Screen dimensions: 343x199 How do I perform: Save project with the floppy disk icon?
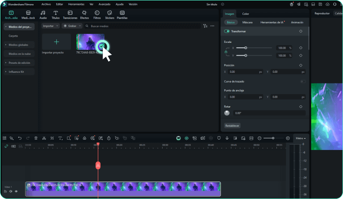(x=320, y=4)
